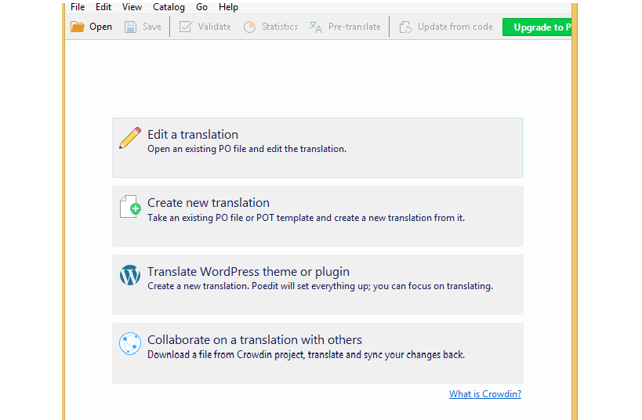
Task: Open the Help menu
Action: click(x=228, y=7)
